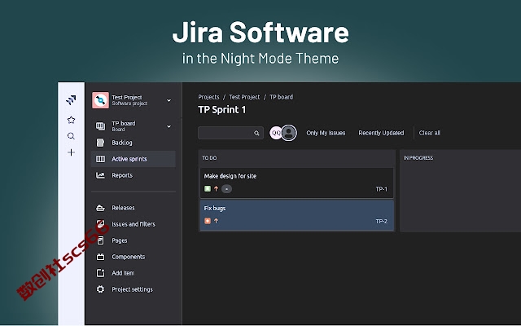The image size is (521, 326).
Task: Open search from the left rail magnifier
Action: (71, 136)
